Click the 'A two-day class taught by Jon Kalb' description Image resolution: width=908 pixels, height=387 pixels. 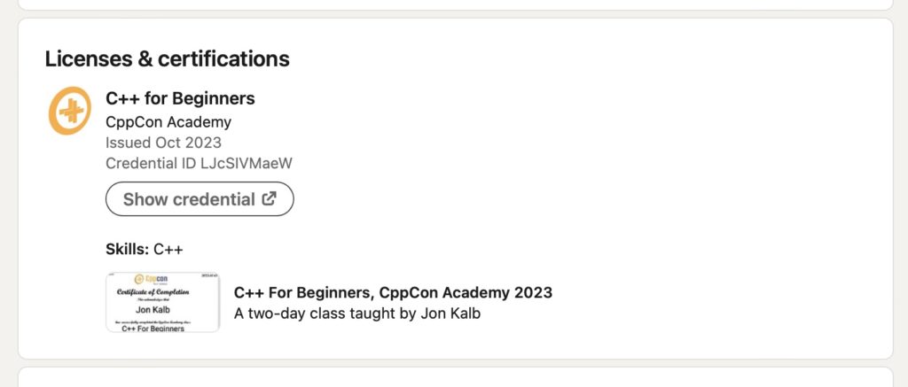coord(356,313)
